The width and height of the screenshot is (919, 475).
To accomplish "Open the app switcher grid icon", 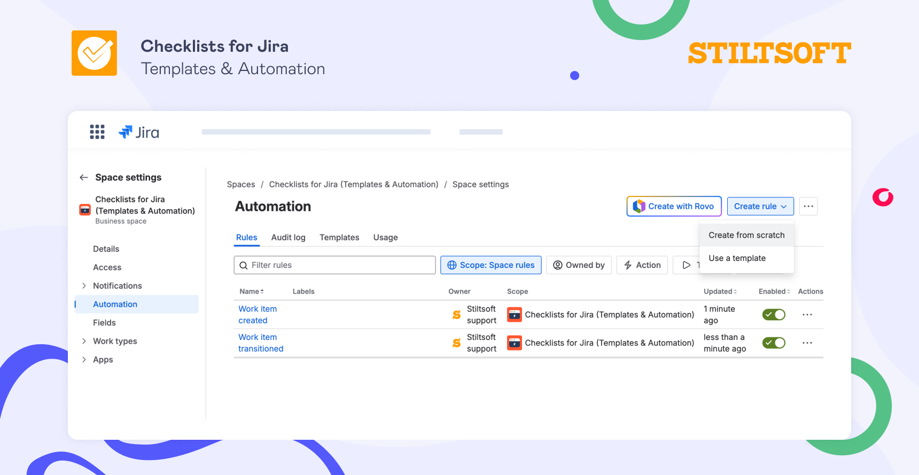I will pos(97,132).
